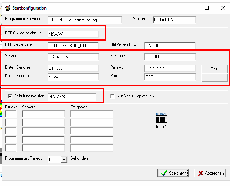Open the Programmstart Timeout dropdown
Image resolution: width=230 pixels, height=186 pixels.
(64, 160)
